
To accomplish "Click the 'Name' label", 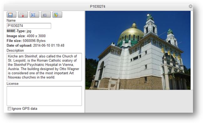I will coord(11,20).
